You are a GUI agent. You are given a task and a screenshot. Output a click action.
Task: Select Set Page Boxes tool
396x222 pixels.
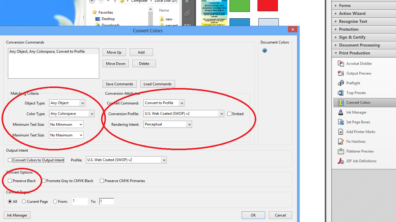pyautogui.click(x=354, y=122)
